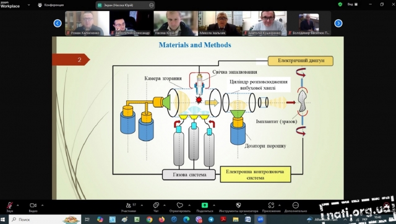Select Роман Калініченко video thumbnail

[87, 24]
